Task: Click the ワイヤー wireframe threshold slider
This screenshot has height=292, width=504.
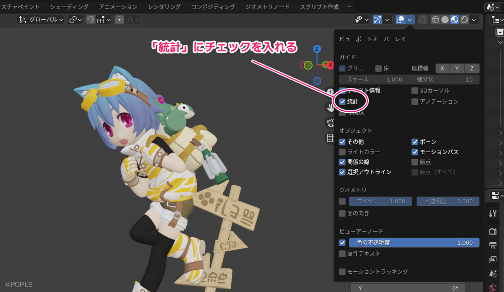Action: coord(380,201)
